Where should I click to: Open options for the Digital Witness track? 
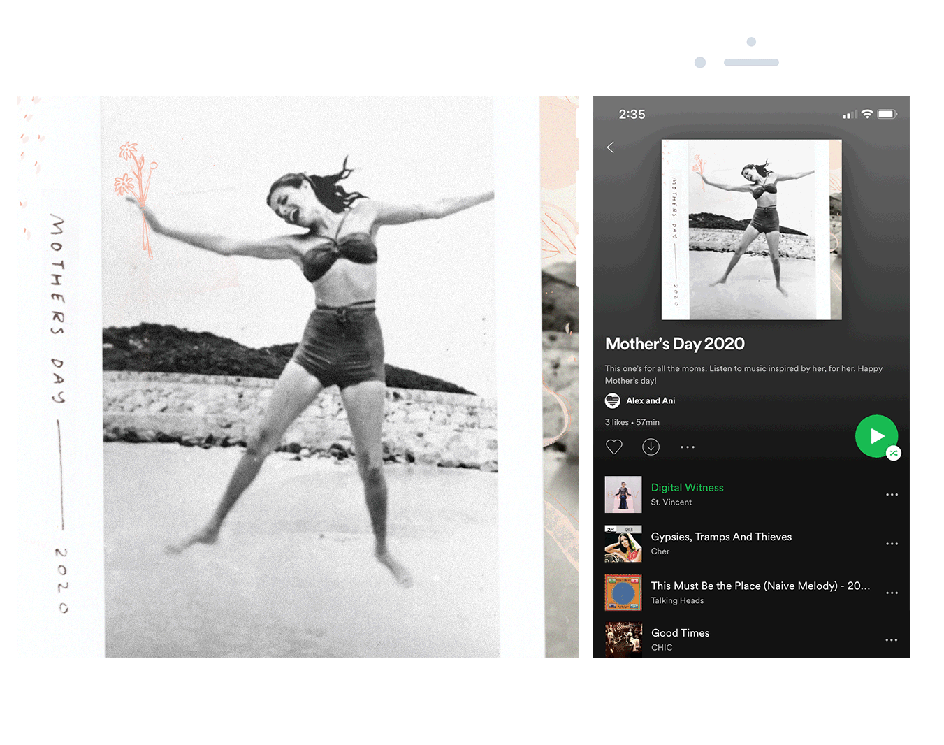892,494
